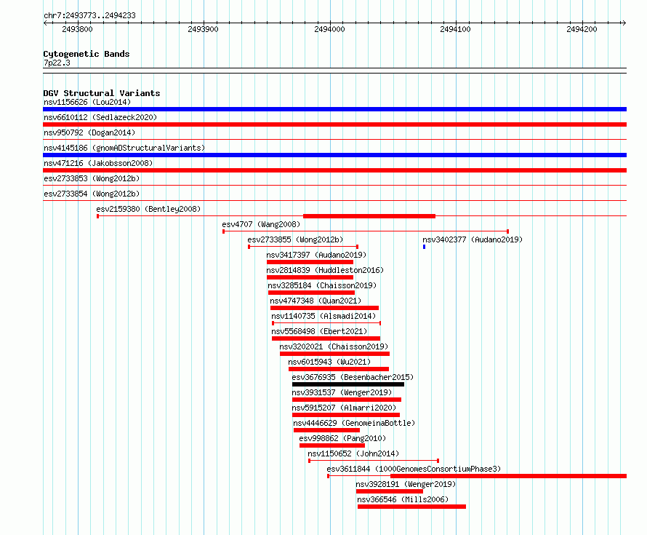
Task: Click nsv471216 (Jakobsson2008) label
Action: tap(98, 163)
